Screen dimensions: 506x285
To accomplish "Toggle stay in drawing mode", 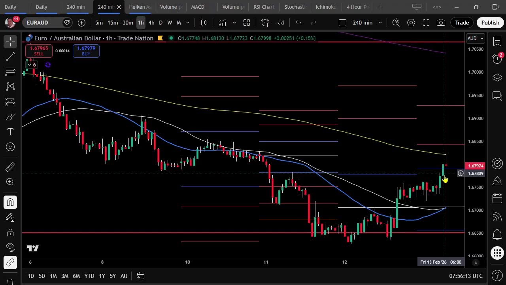I will [x=10, y=217].
